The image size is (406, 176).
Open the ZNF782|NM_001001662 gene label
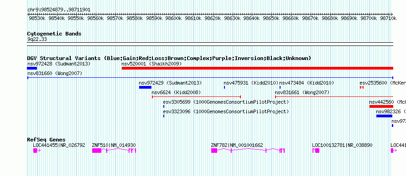pos(237,146)
